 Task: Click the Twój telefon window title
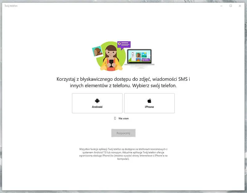point(11,6)
